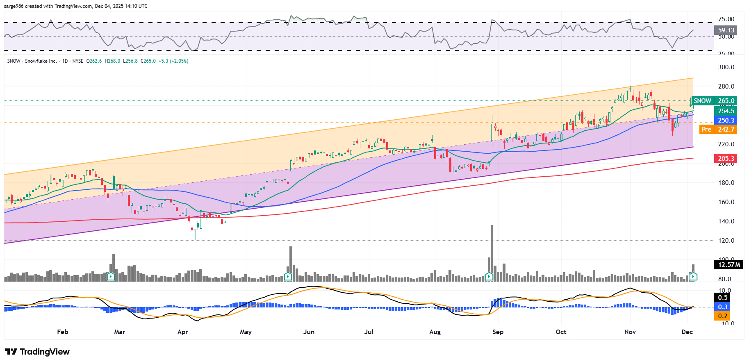Viewport: 749px width, 364px height.
Task: Click the black 12.57M volume label
Action: (x=729, y=265)
